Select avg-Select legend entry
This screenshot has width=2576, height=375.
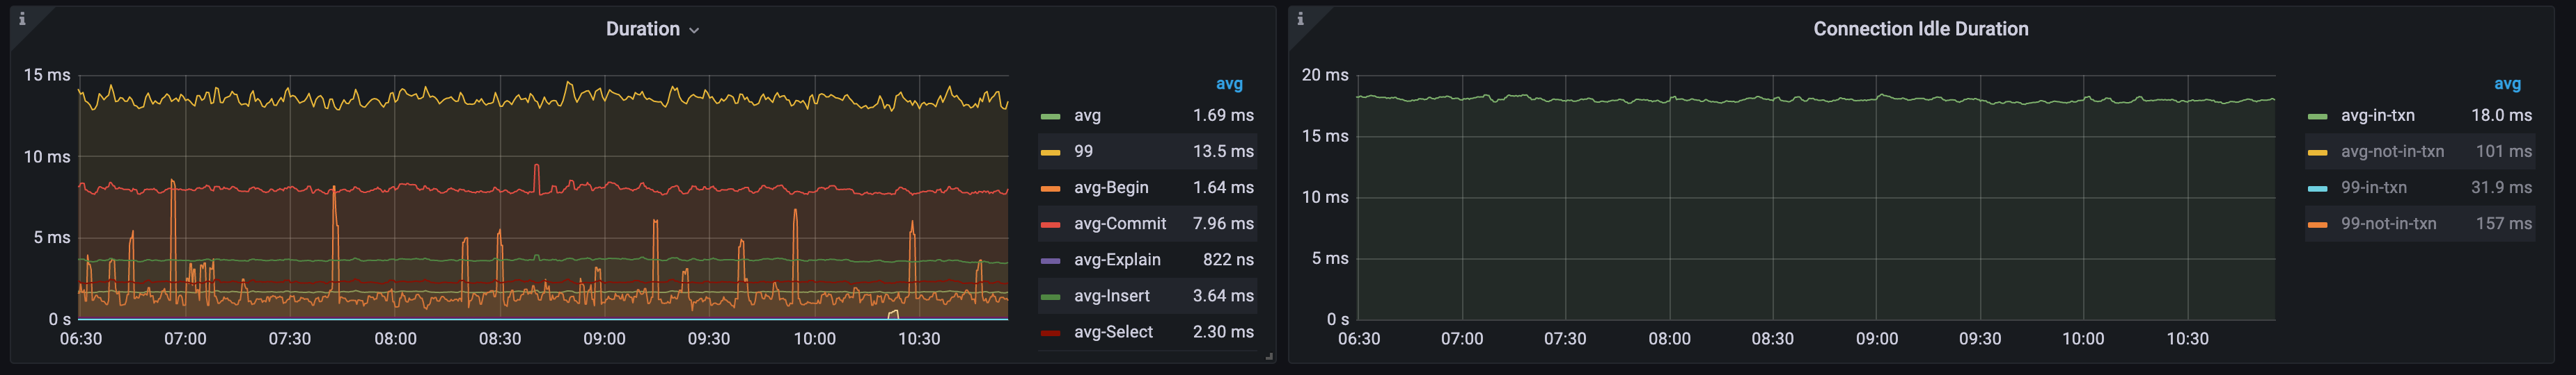1113,332
